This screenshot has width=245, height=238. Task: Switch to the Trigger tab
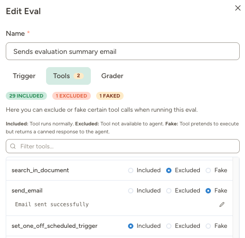point(24,76)
